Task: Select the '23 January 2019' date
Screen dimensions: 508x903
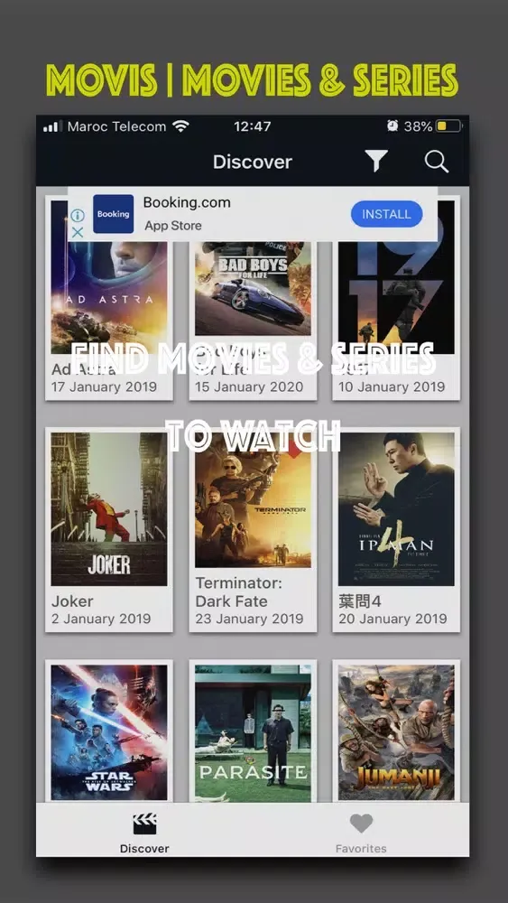Action: [x=249, y=619]
